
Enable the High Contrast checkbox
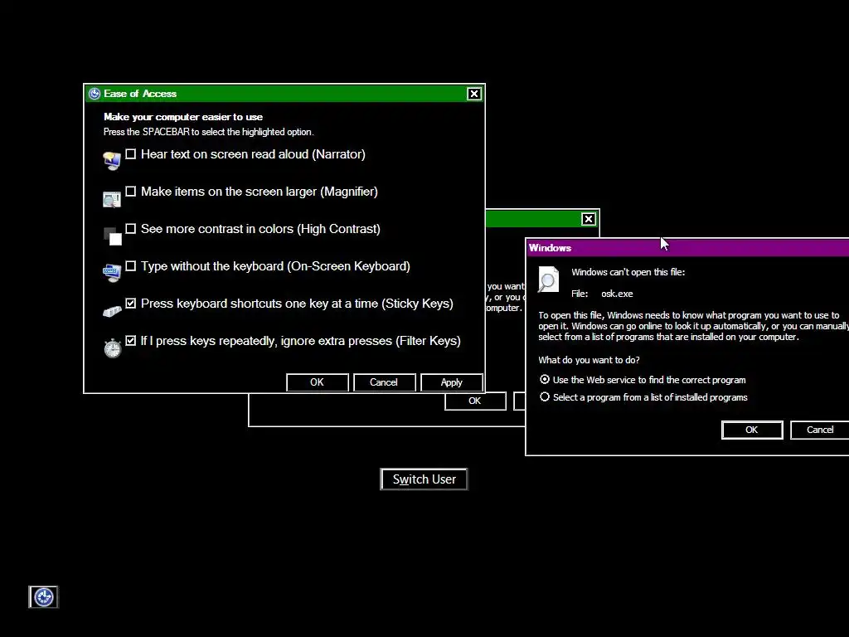[130, 229]
